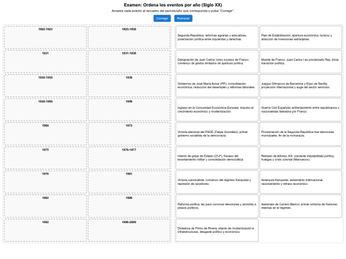This screenshot has width=346, height=259.
Task: Select Dictadura de Primo de Rivera card
Action: [x=217, y=230]
